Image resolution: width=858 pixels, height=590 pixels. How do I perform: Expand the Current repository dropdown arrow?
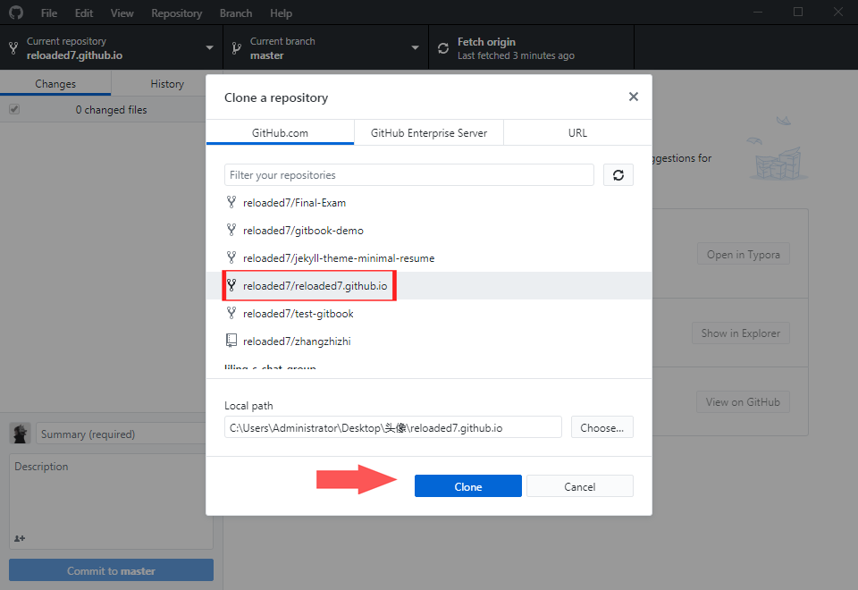tap(209, 48)
